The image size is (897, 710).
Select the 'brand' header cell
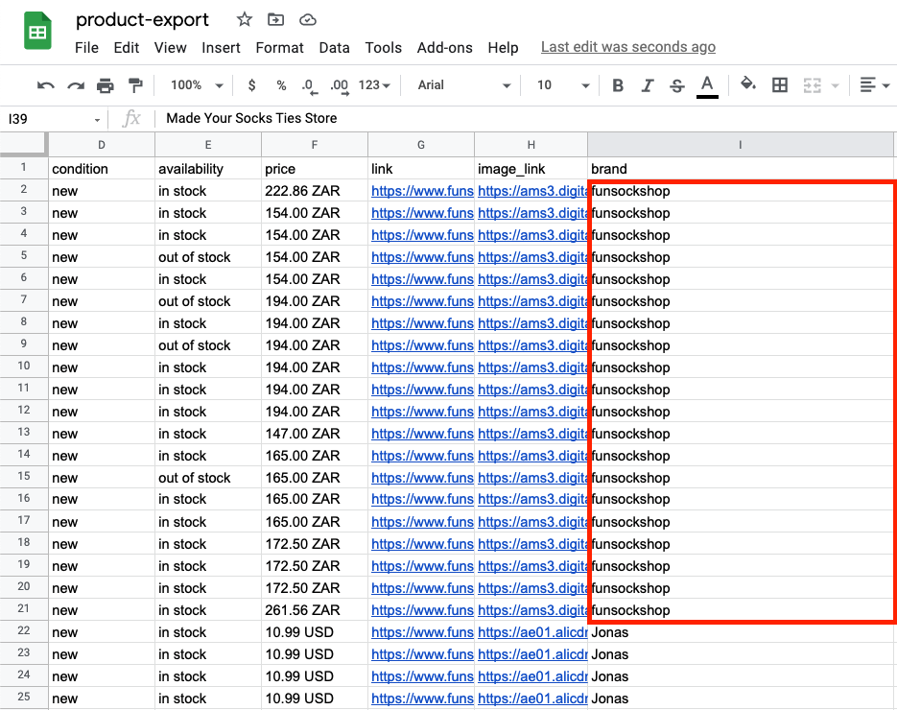click(x=741, y=169)
